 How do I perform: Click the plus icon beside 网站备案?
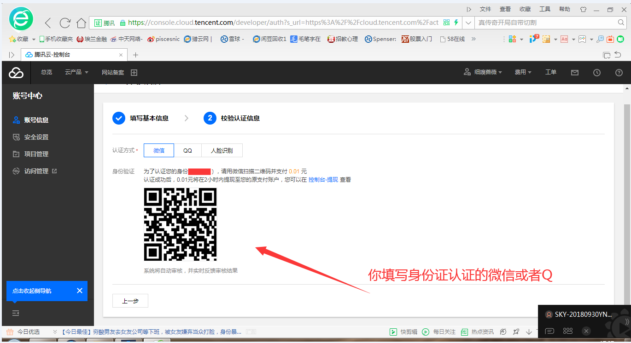pyautogui.click(x=134, y=72)
